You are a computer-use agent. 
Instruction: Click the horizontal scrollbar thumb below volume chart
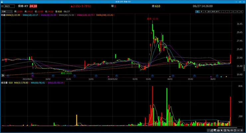point(227,128)
